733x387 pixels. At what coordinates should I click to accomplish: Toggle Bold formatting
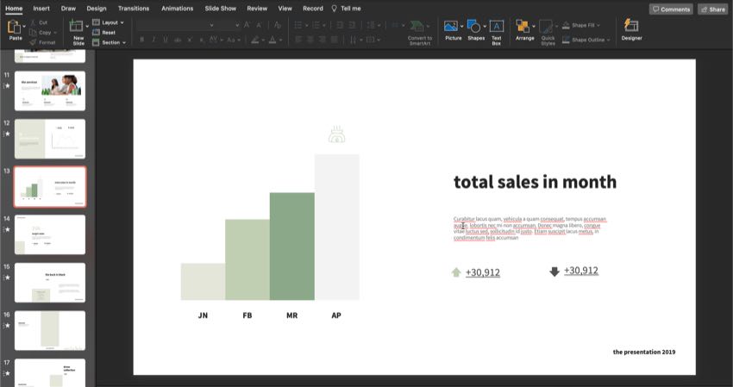point(142,41)
